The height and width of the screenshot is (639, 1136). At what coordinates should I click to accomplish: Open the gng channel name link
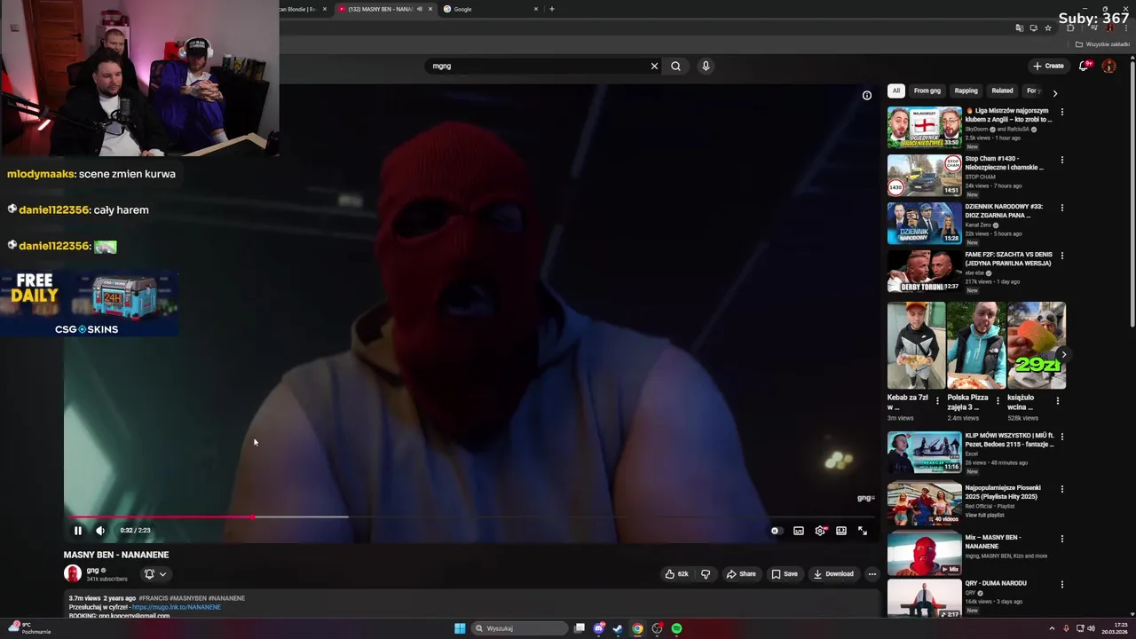92,571
